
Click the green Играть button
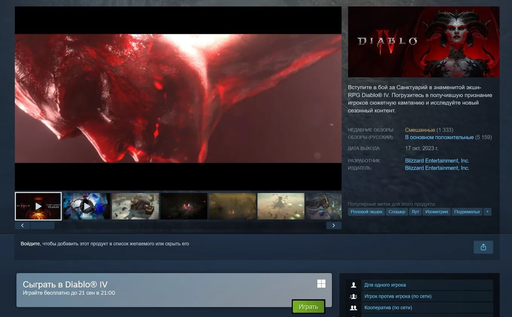(308, 307)
